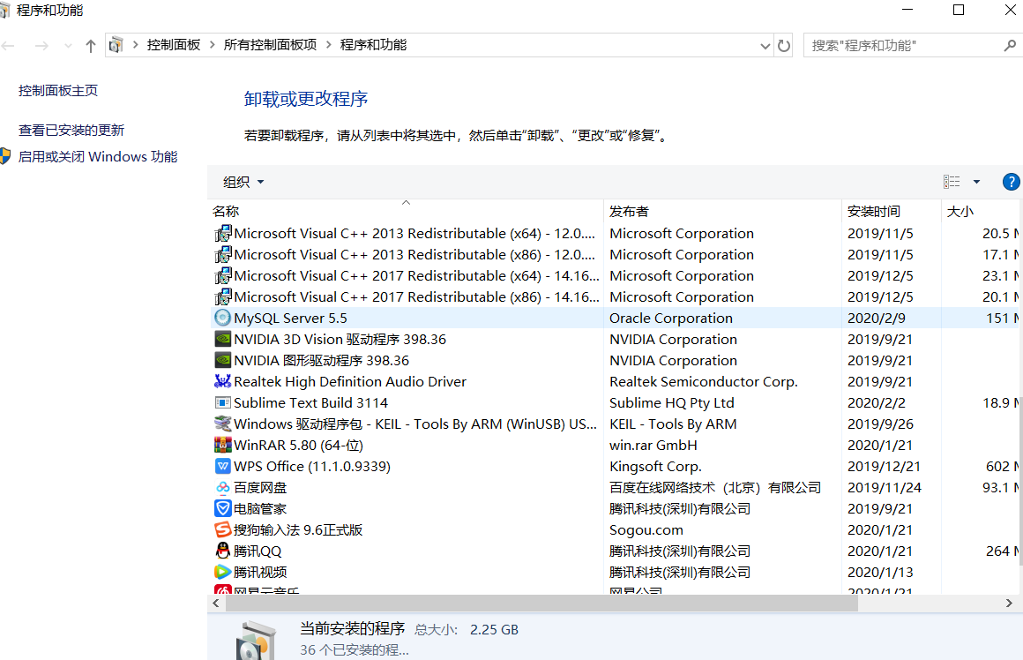Click the Visual C++ 2013 x64 installer icon
This screenshot has width=1023, height=660.
(222, 233)
